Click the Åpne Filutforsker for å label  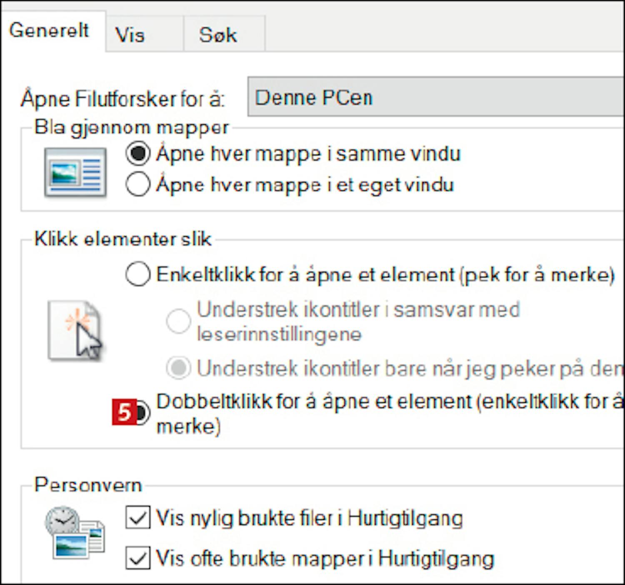(x=123, y=99)
